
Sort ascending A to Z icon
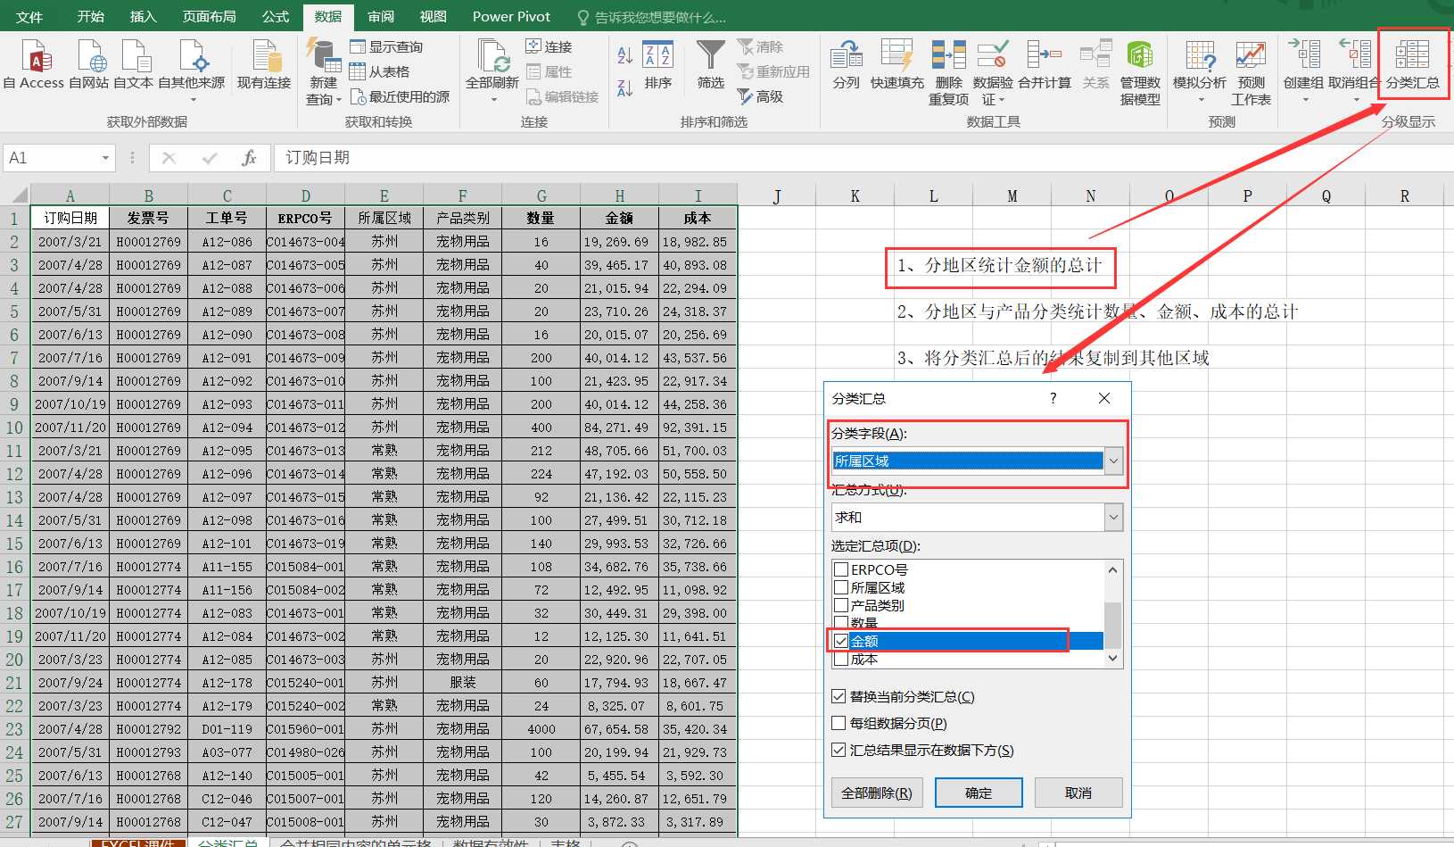(625, 55)
